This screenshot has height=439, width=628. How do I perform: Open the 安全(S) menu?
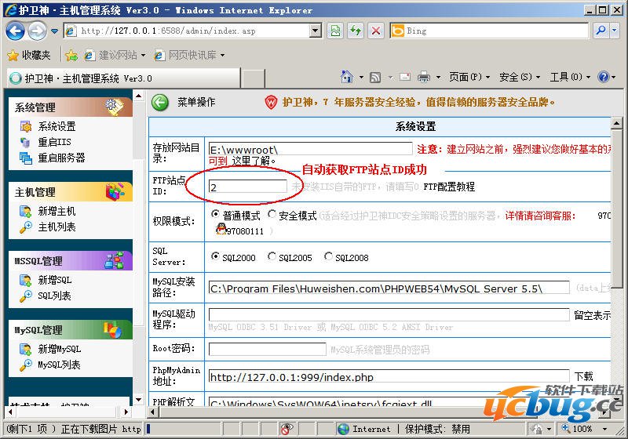[x=520, y=76]
